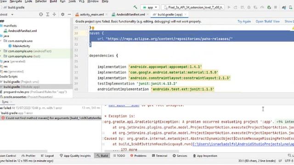Click the sync tree horizontal scrollbar
The image size is (294, 165).
tap(23, 151)
